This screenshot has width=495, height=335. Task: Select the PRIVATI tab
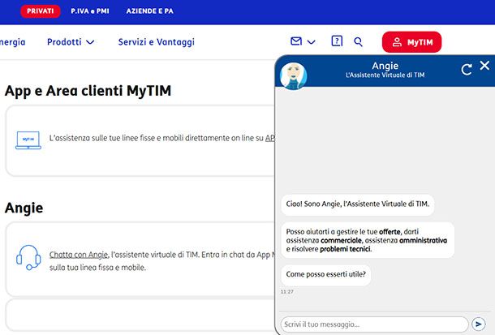[40, 11]
